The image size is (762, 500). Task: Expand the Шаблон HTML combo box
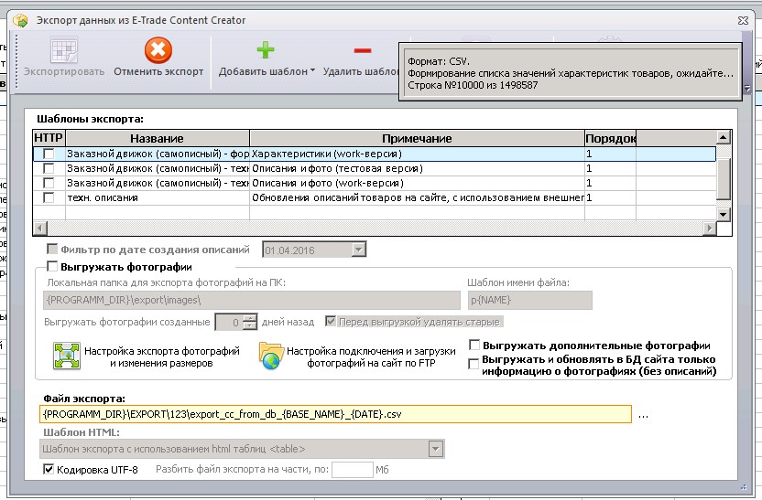click(435, 449)
